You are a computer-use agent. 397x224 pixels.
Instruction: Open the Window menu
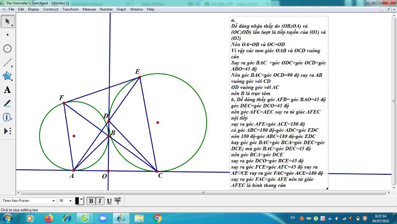136,9
